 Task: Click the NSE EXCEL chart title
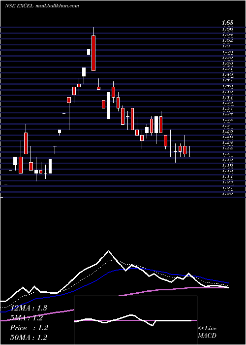[x=19, y=6]
